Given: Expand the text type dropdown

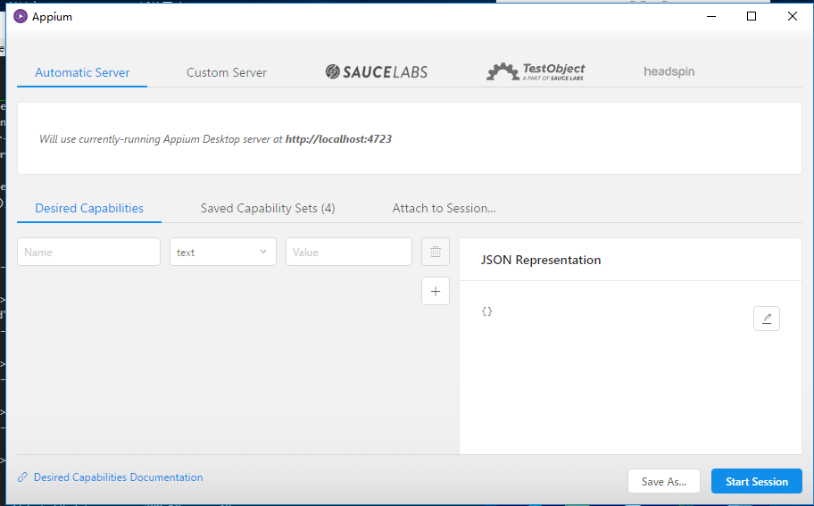Looking at the screenshot, I should coord(223,252).
